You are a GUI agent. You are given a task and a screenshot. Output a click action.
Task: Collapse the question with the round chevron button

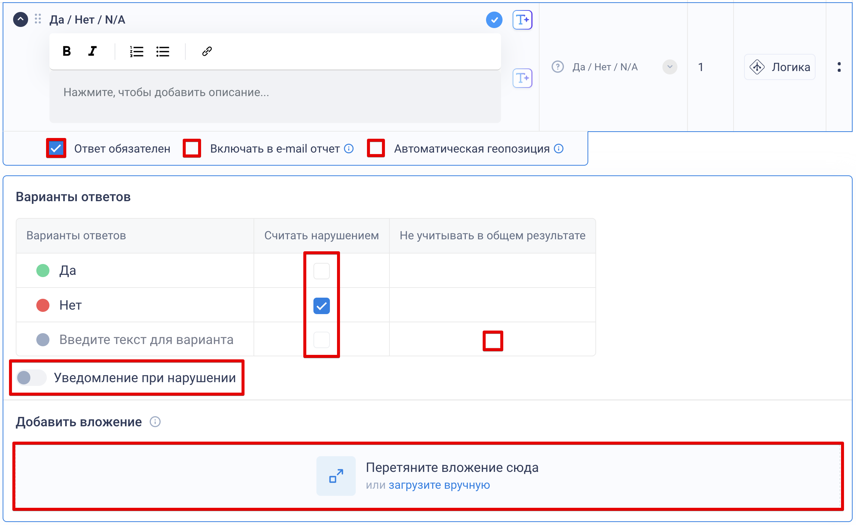21,19
